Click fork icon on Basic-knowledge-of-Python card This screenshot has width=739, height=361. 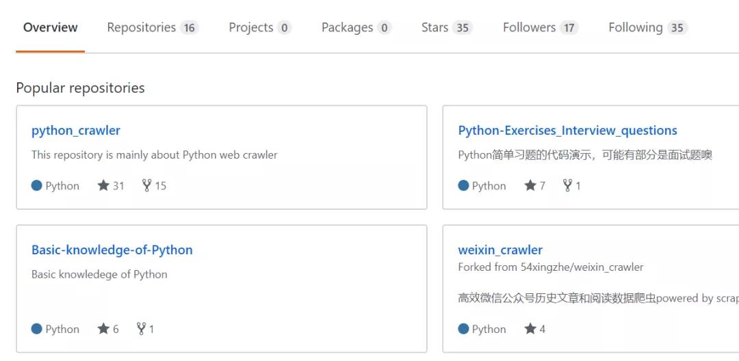(x=141, y=329)
